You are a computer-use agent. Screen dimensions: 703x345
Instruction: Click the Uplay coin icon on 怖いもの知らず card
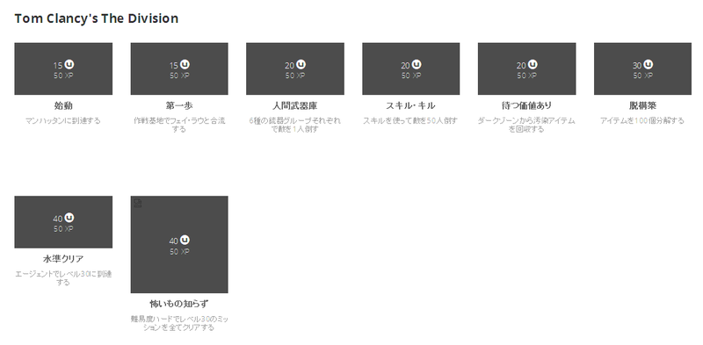point(185,241)
